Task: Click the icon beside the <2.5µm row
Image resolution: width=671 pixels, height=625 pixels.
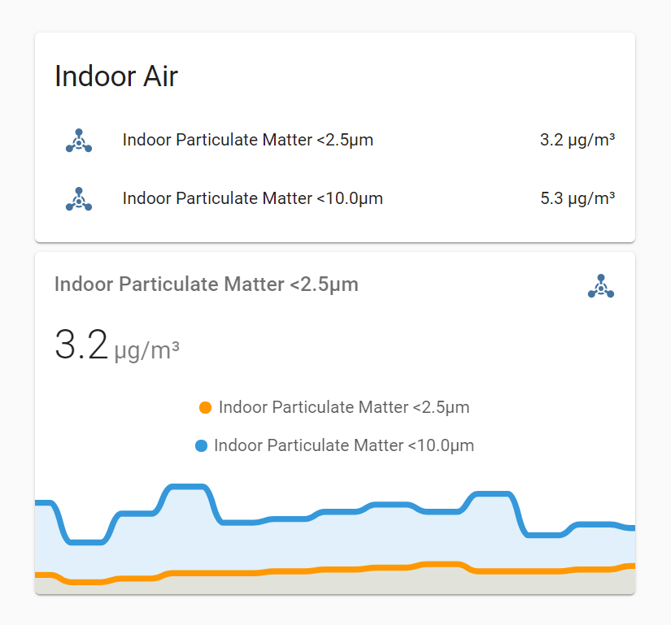Action: click(x=78, y=141)
